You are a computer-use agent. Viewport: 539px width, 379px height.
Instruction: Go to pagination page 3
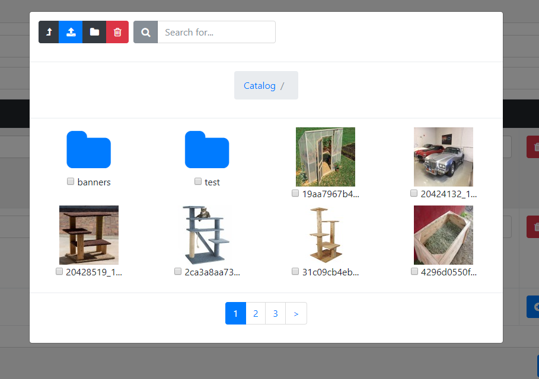click(275, 313)
